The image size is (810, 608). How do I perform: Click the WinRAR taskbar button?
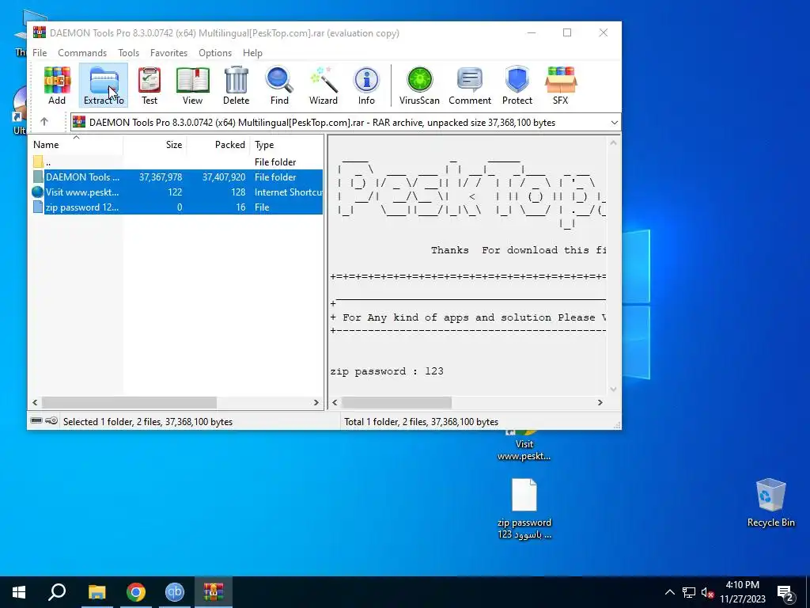(x=214, y=592)
